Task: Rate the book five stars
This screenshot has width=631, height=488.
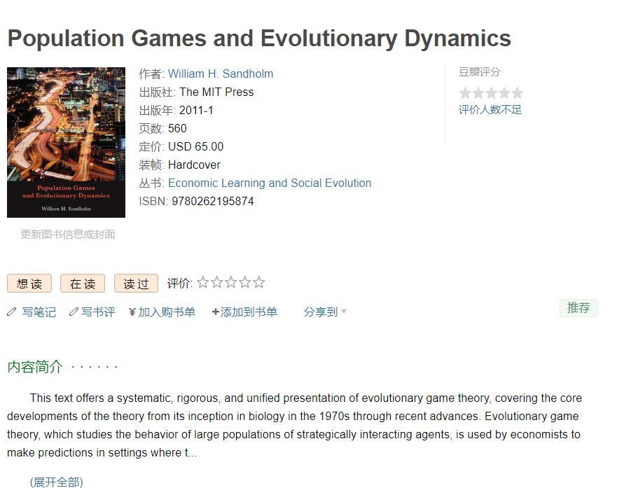Action: (x=259, y=283)
